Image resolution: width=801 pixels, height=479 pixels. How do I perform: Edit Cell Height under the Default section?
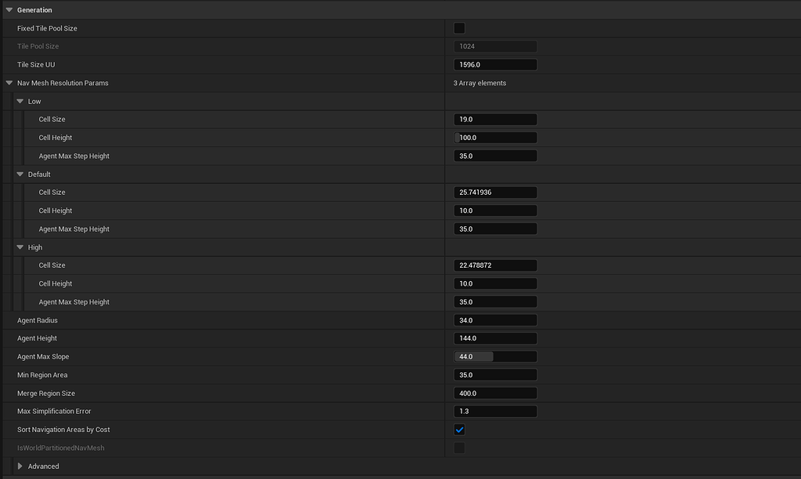click(x=494, y=210)
